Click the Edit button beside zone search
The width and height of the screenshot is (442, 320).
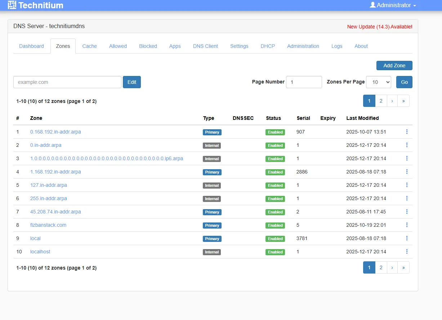[132, 82]
